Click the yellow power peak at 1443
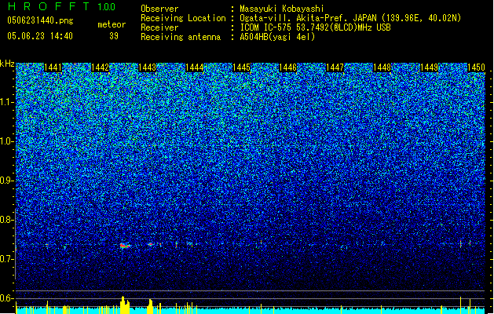Screen dimensions: 494x314 pyautogui.click(x=150, y=306)
